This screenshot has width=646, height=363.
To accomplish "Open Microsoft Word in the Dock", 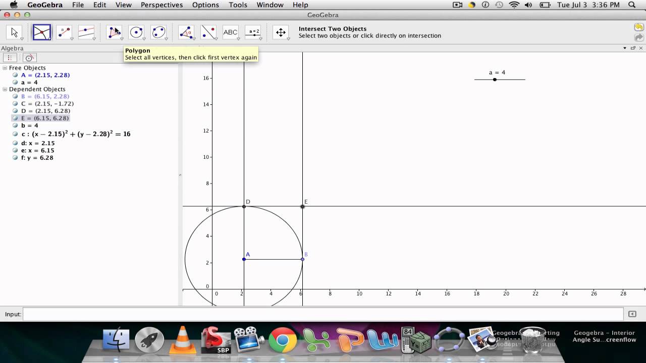I will [x=383, y=341].
